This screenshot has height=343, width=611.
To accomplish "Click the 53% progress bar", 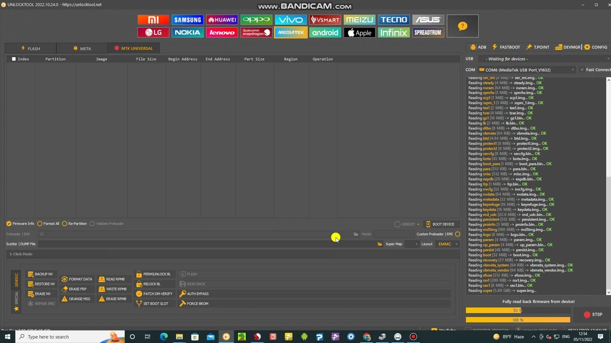I will pyautogui.click(x=518, y=311).
